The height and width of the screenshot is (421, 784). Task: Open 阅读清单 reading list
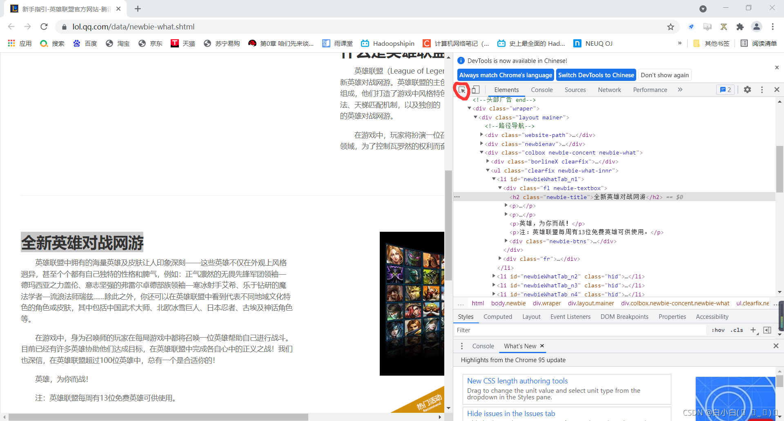pos(759,43)
